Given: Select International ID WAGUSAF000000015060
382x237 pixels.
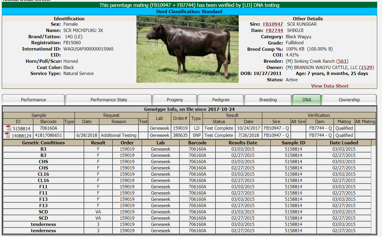Looking at the screenshot, I should 88,49.
